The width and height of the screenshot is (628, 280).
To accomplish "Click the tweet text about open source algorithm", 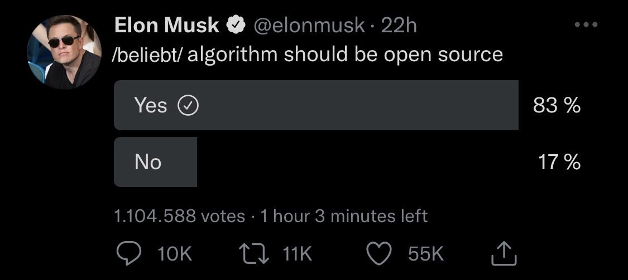I will pyautogui.click(x=307, y=55).
